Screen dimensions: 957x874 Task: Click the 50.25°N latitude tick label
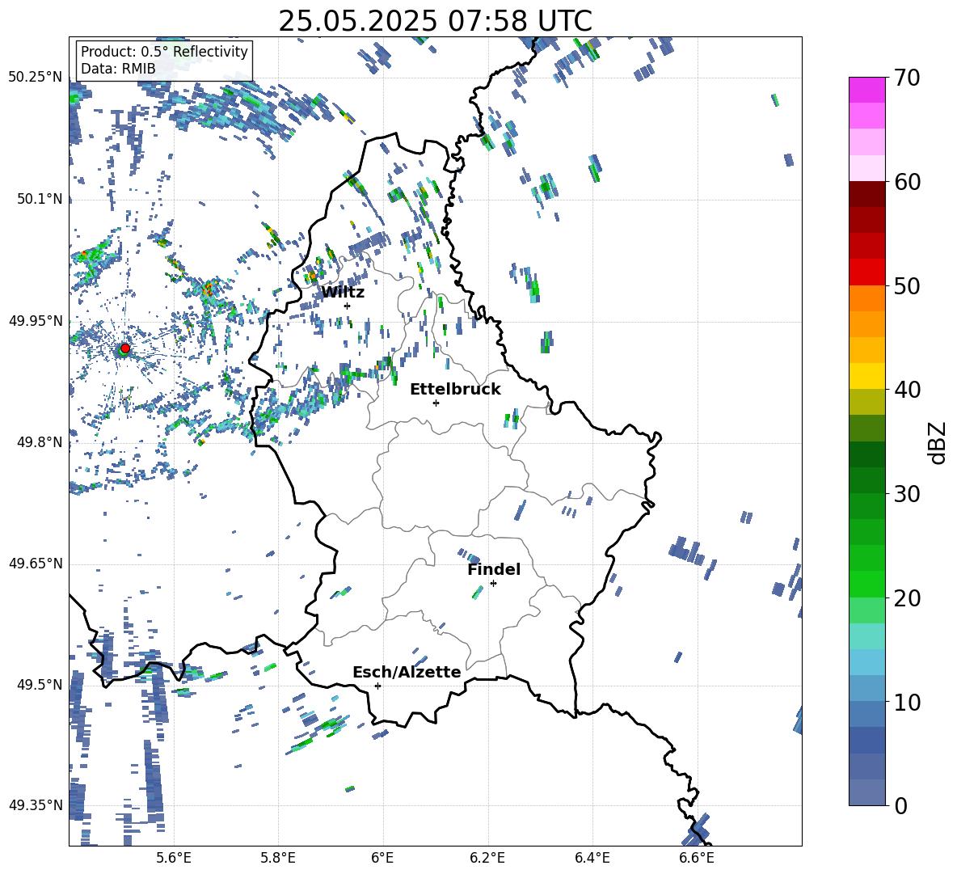pyautogui.click(x=36, y=78)
